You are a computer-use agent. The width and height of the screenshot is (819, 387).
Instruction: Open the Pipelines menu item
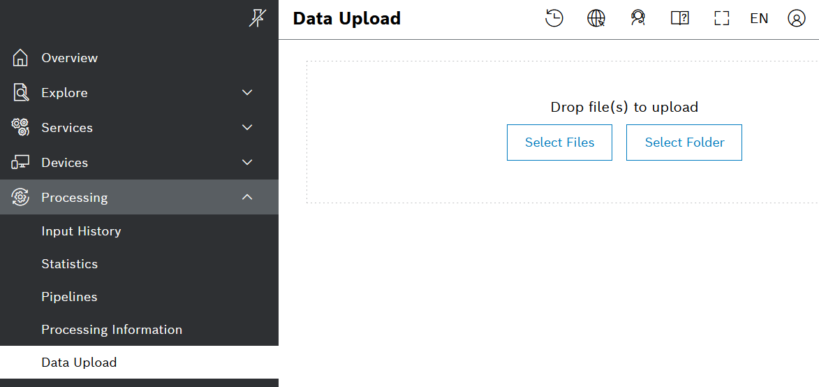(x=69, y=297)
